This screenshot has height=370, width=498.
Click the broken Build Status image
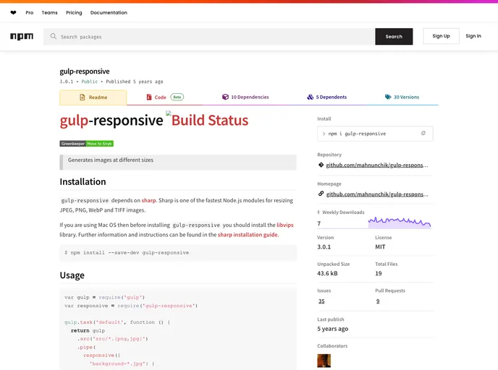[x=169, y=113]
